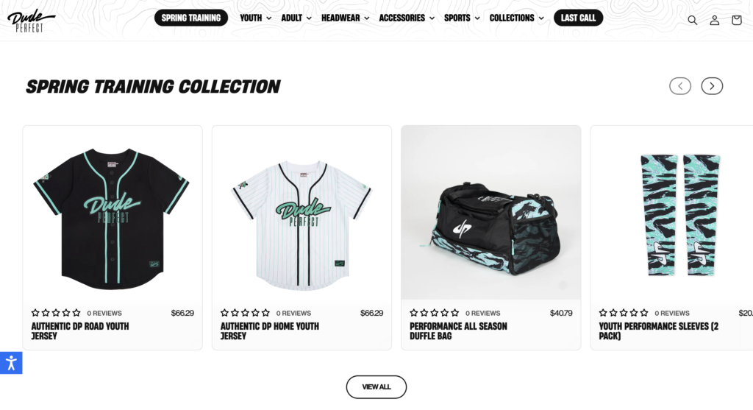Expand the Adult dropdown menu
Viewport: 753px width, 410px height.
tap(296, 18)
